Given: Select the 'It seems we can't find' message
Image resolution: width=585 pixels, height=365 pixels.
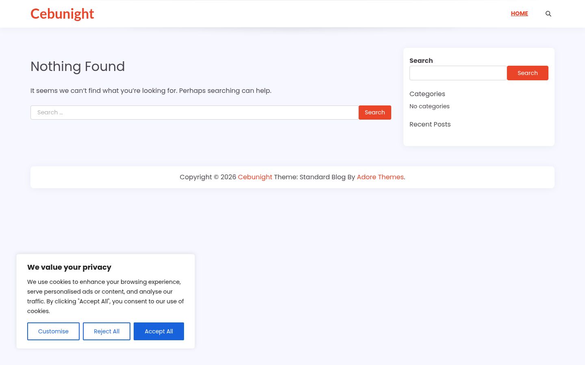Looking at the screenshot, I should [151, 90].
